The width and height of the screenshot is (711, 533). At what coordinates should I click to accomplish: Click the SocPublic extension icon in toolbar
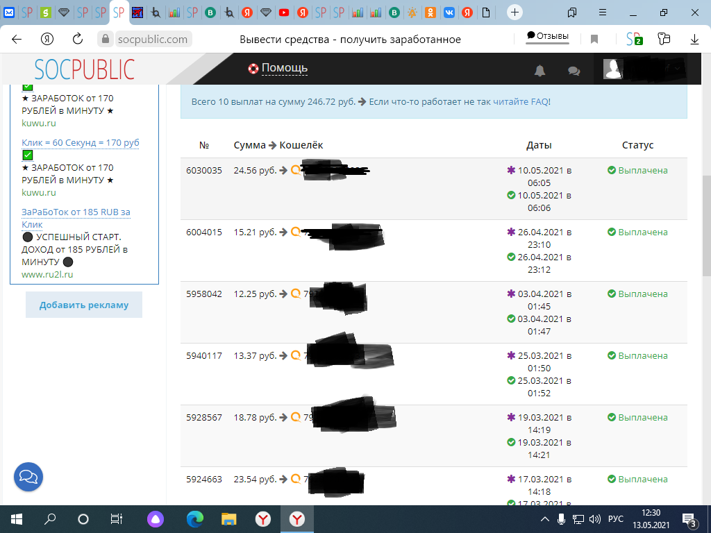(633, 40)
